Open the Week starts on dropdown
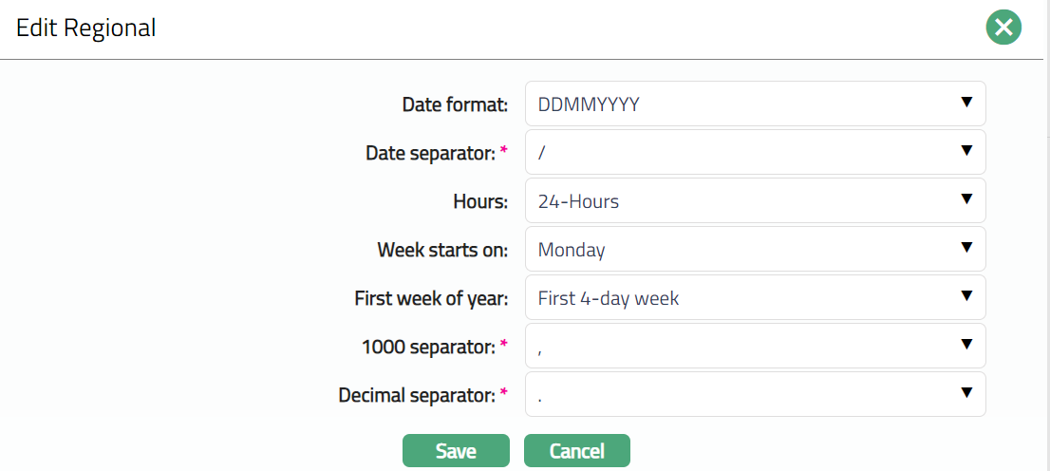Viewport: 1050px width, 471px height. click(755, 250)
